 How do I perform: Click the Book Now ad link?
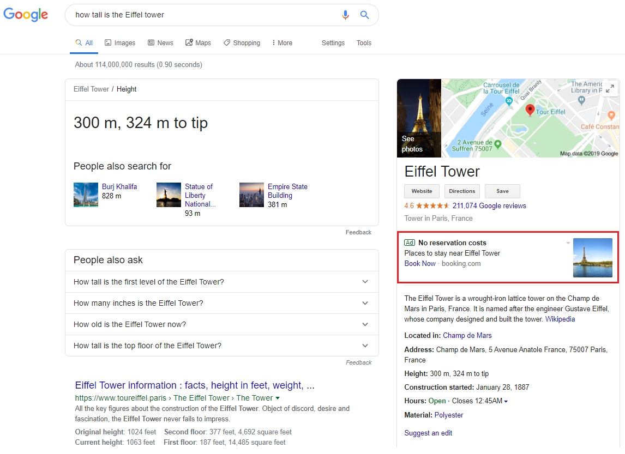point(420,263)
